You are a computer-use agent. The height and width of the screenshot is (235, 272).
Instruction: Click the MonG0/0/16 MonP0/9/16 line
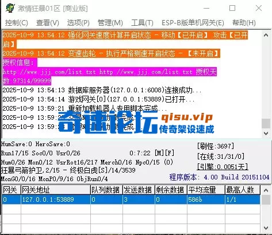point(54,179)
